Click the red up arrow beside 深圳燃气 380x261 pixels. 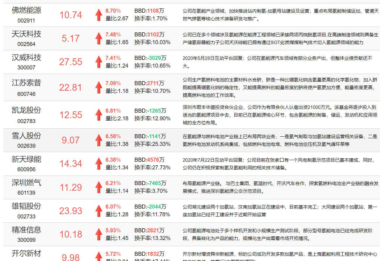pyautogui.click(x=98, y=187)
